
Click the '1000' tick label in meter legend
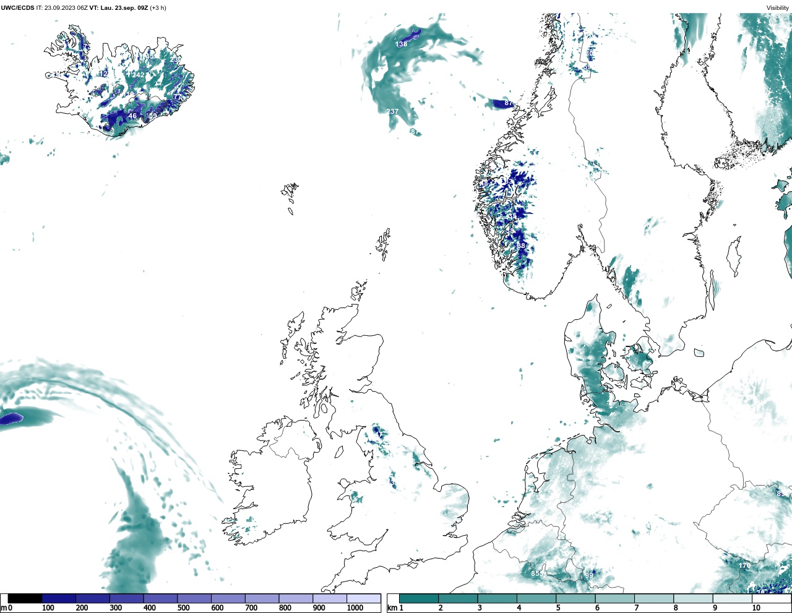coord(355,609)
